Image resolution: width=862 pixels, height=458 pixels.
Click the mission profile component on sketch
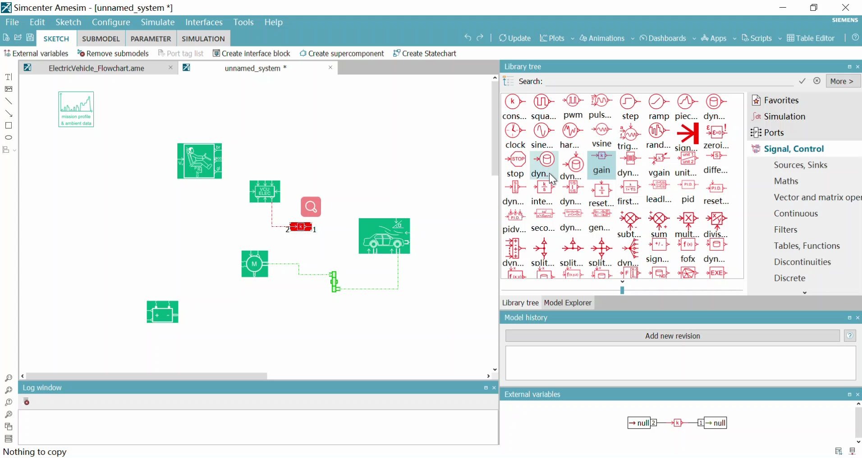(x=76, y=109)
